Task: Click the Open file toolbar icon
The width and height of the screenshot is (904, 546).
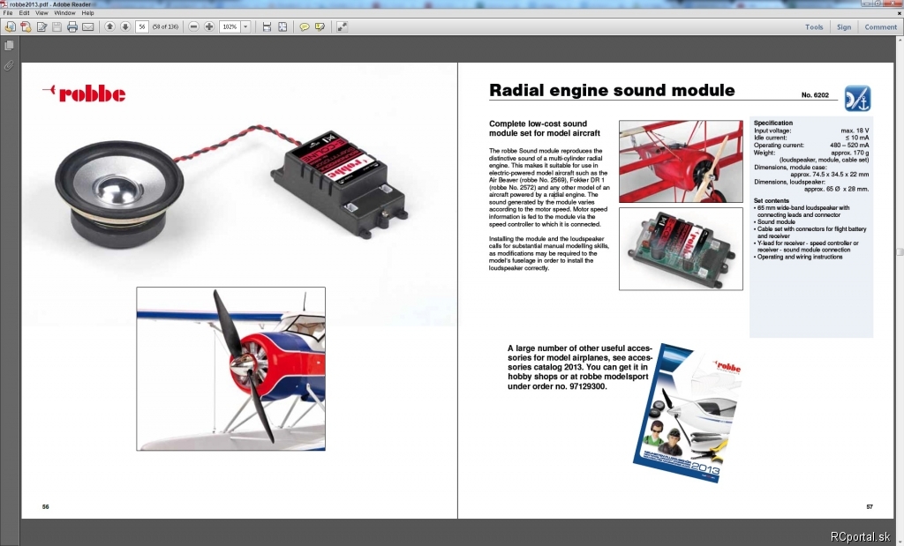Action: coord(10,26)
